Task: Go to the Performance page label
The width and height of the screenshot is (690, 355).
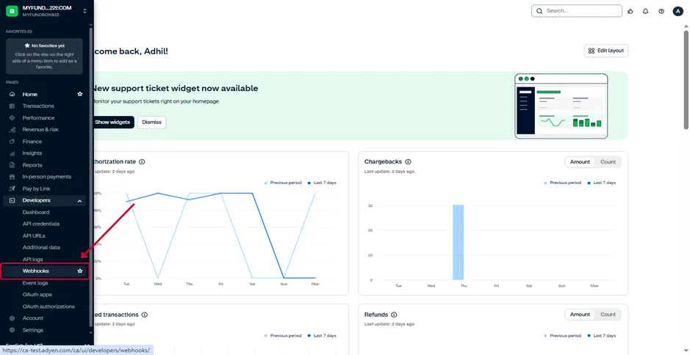Action: [39, 118]
